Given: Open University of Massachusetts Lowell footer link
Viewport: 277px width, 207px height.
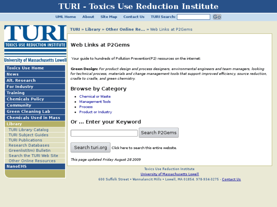Looking at the screenshot, I should [x=170, y=174].
